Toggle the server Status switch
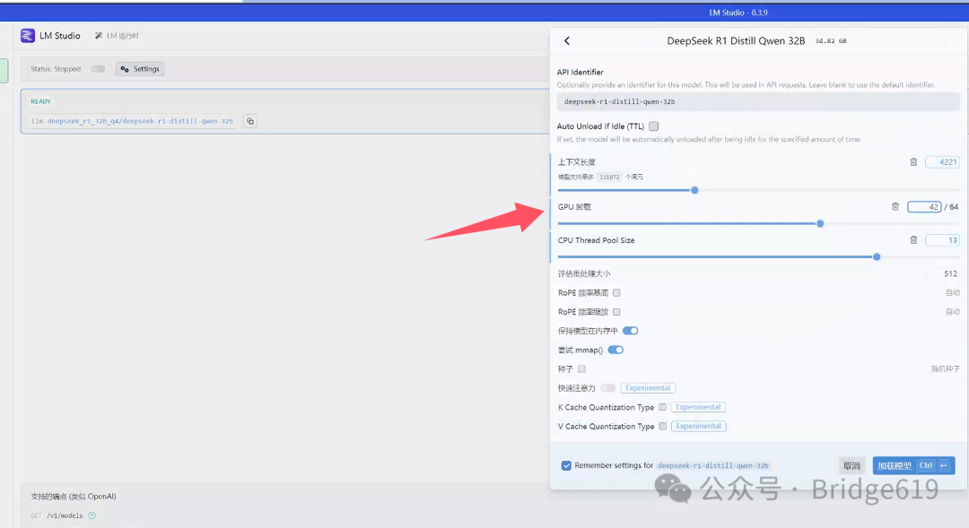Image resolution: width=969 pixels, height=528 pixels. click(x=98, y=68)
